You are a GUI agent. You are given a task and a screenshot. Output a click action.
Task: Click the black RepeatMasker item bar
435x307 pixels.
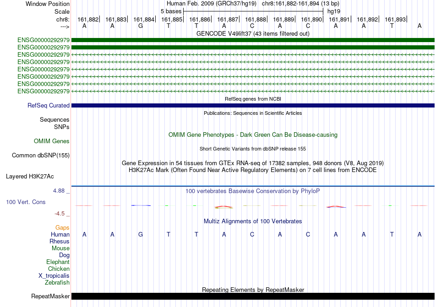(253, 296)
